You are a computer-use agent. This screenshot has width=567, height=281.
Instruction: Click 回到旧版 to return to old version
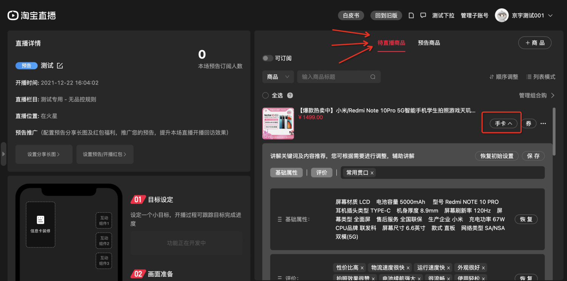[x=386, y=15]
